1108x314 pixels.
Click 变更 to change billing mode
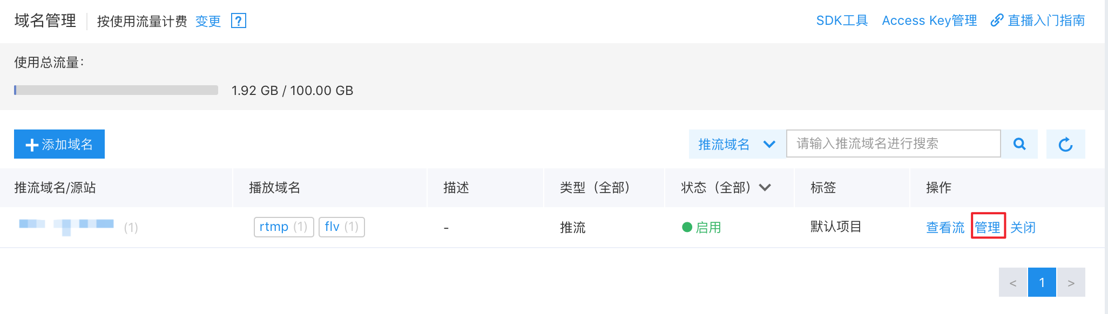coord(208,21)
